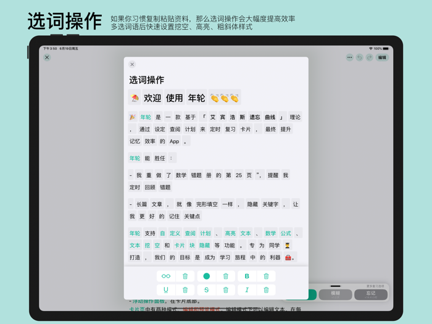Apply italic with the I icon

tap(247, 290)
